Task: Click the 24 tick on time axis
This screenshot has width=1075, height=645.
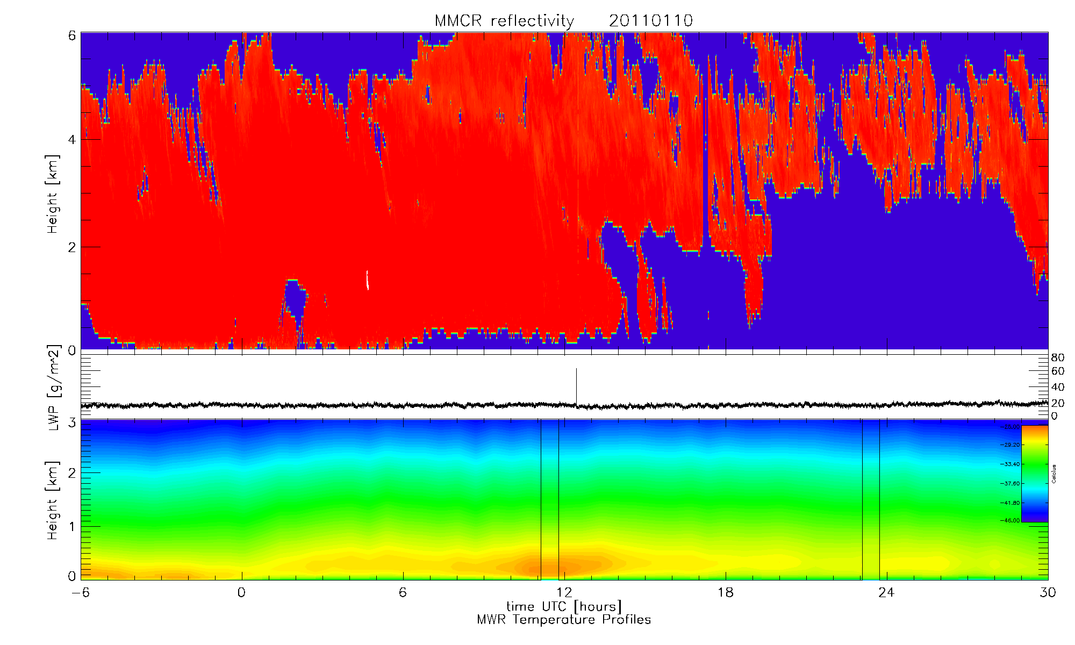Action: (x=886, y=592)
